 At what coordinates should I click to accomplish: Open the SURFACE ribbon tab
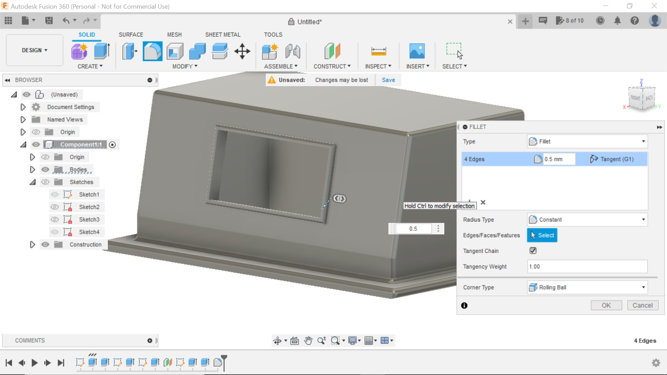click(x=131, y=34)
